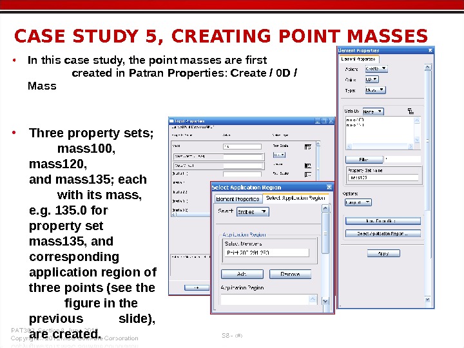464x348 pixels.
Task: Click scroll-up arrow in the property sets list
Action: pos(417,120)
